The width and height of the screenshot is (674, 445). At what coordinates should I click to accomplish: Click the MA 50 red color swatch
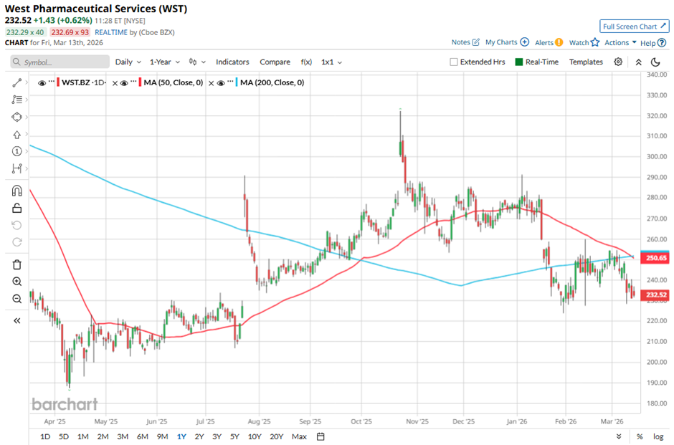pos(140,82)
